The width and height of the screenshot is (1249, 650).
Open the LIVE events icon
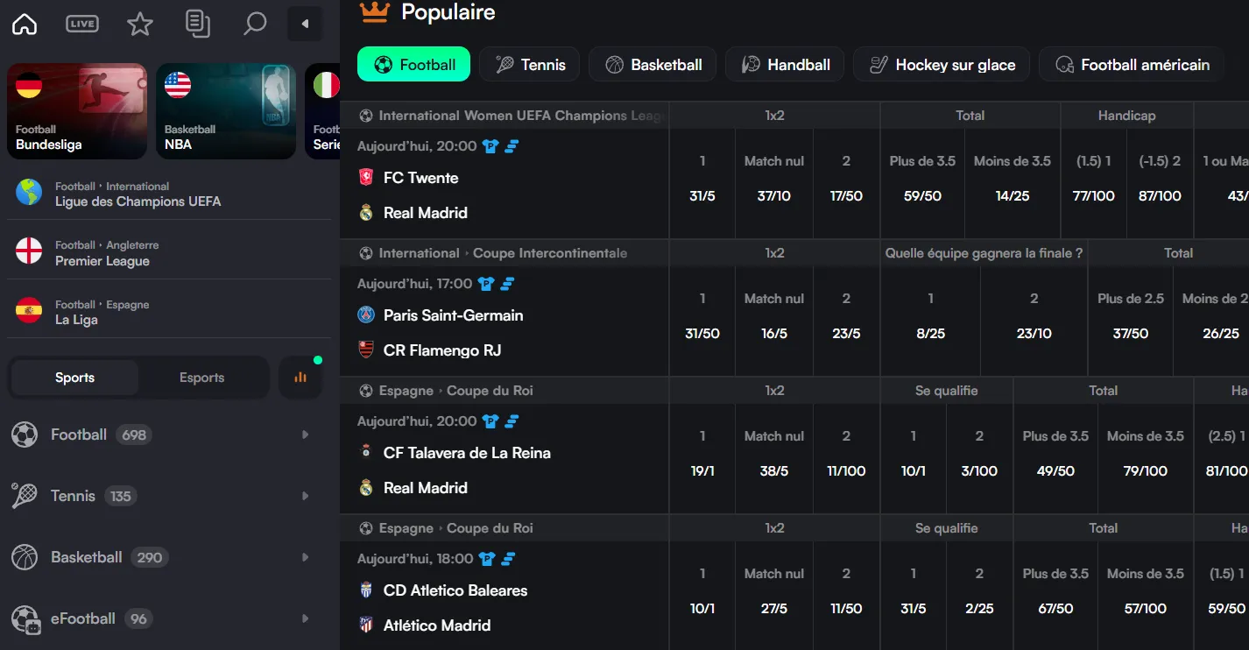point(82,25)
